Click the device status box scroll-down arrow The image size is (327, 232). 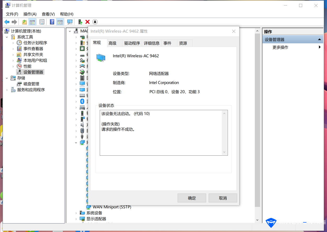pos(224,152)
